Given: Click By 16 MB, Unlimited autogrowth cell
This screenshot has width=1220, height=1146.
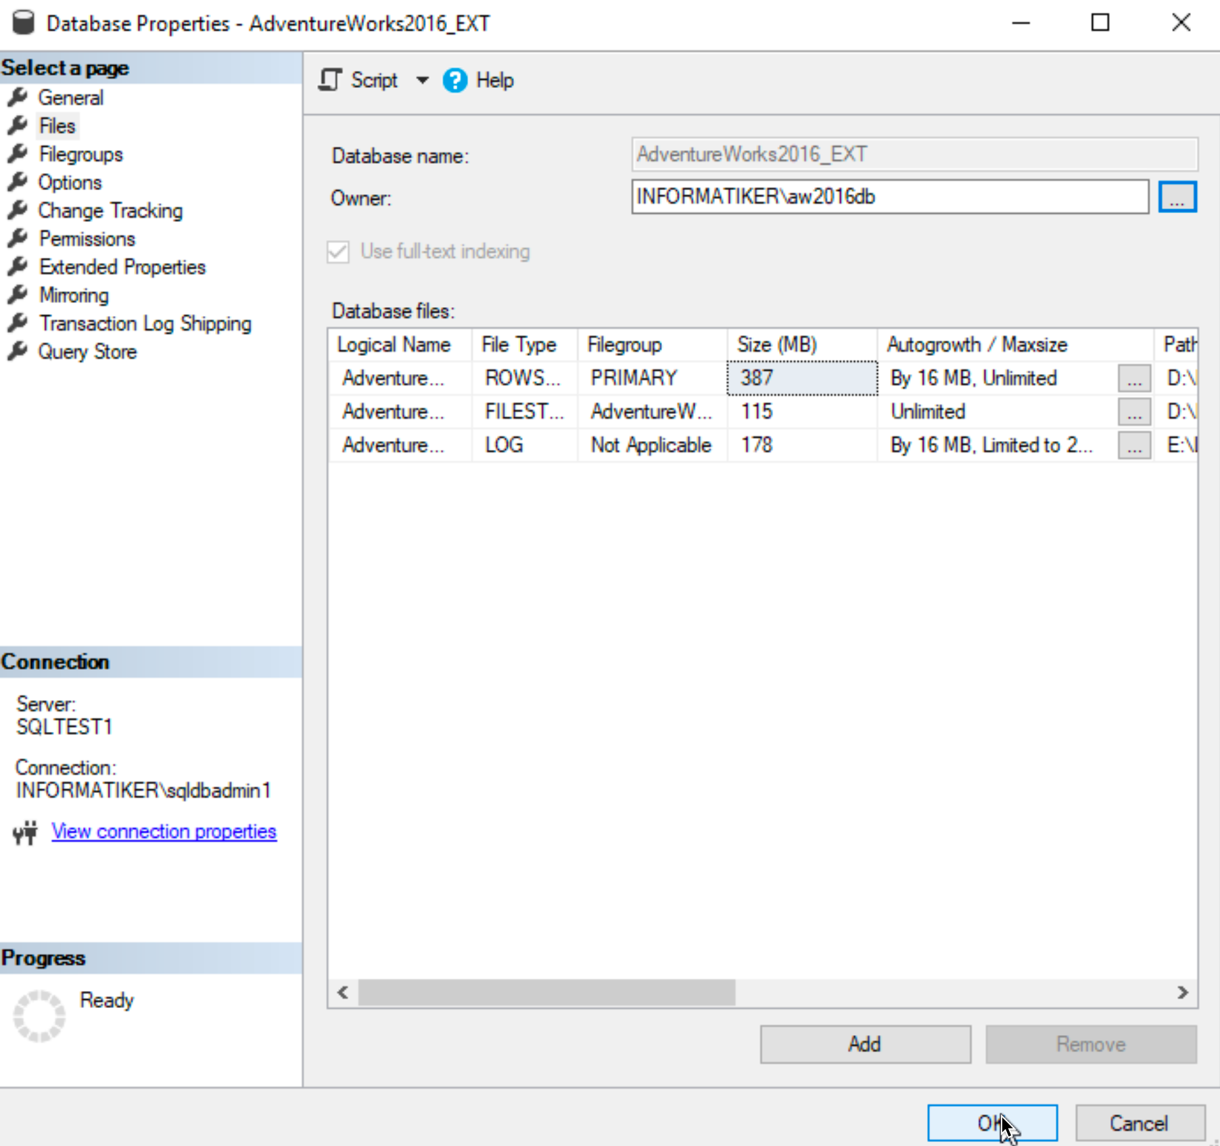Looking at the screenshot, I should pos(998,377).
